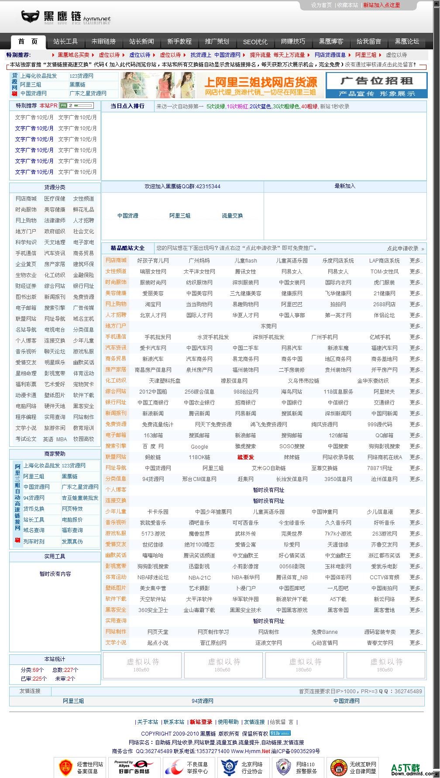Open the 发票真伪 sponsor link
The width and height of the screenshot is (440, 778).
72,542
